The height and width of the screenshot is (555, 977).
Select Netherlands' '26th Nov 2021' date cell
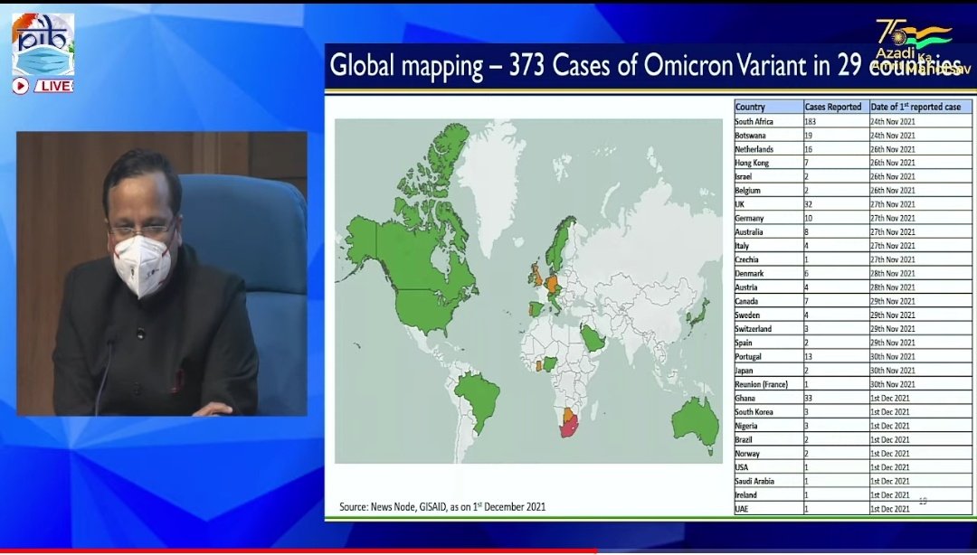(920, 149)
